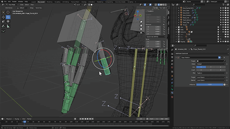Select the Breakdowner pose tool
The height and width of the screenshot is (129, 230).
3,31
